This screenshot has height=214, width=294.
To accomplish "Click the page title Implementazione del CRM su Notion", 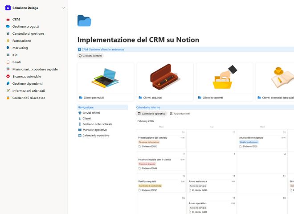I will coord(139,40).
